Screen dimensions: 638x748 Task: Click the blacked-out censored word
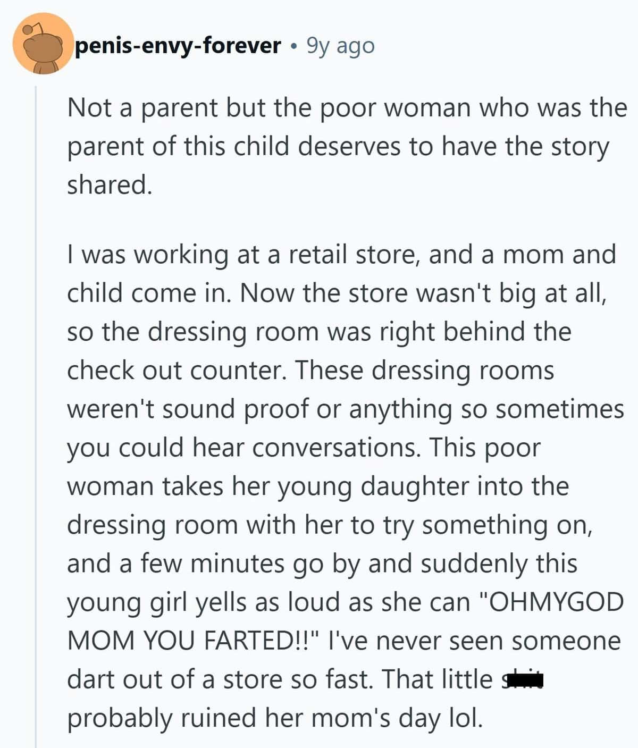point(524,679)
